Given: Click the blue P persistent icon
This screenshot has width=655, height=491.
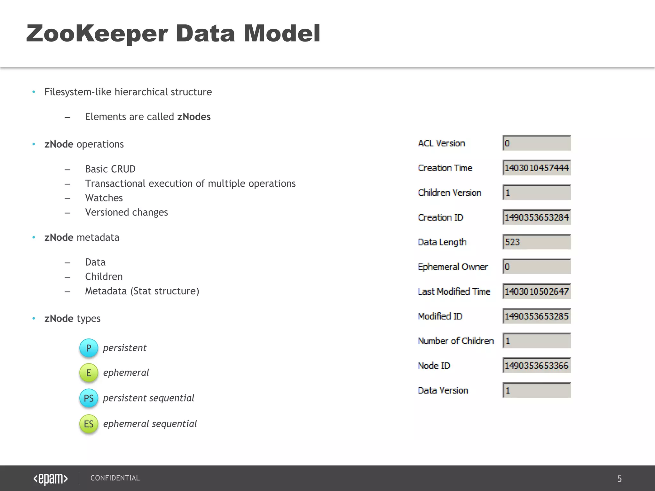Looking at the screenshot, I should pos(89,348).
